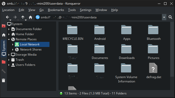Click the network protocol icon in address bar

click(38, 17)
